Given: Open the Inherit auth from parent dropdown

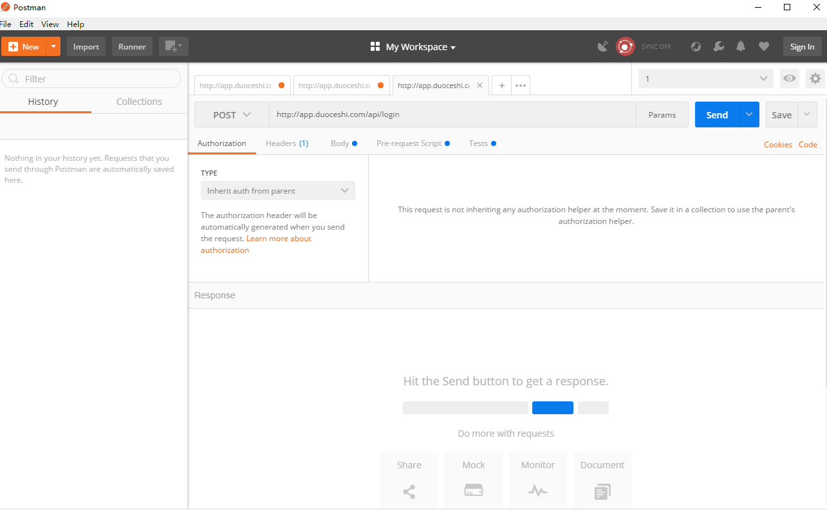Looking at the screenshot, I should pyautogui.click(x=278, y=190).
